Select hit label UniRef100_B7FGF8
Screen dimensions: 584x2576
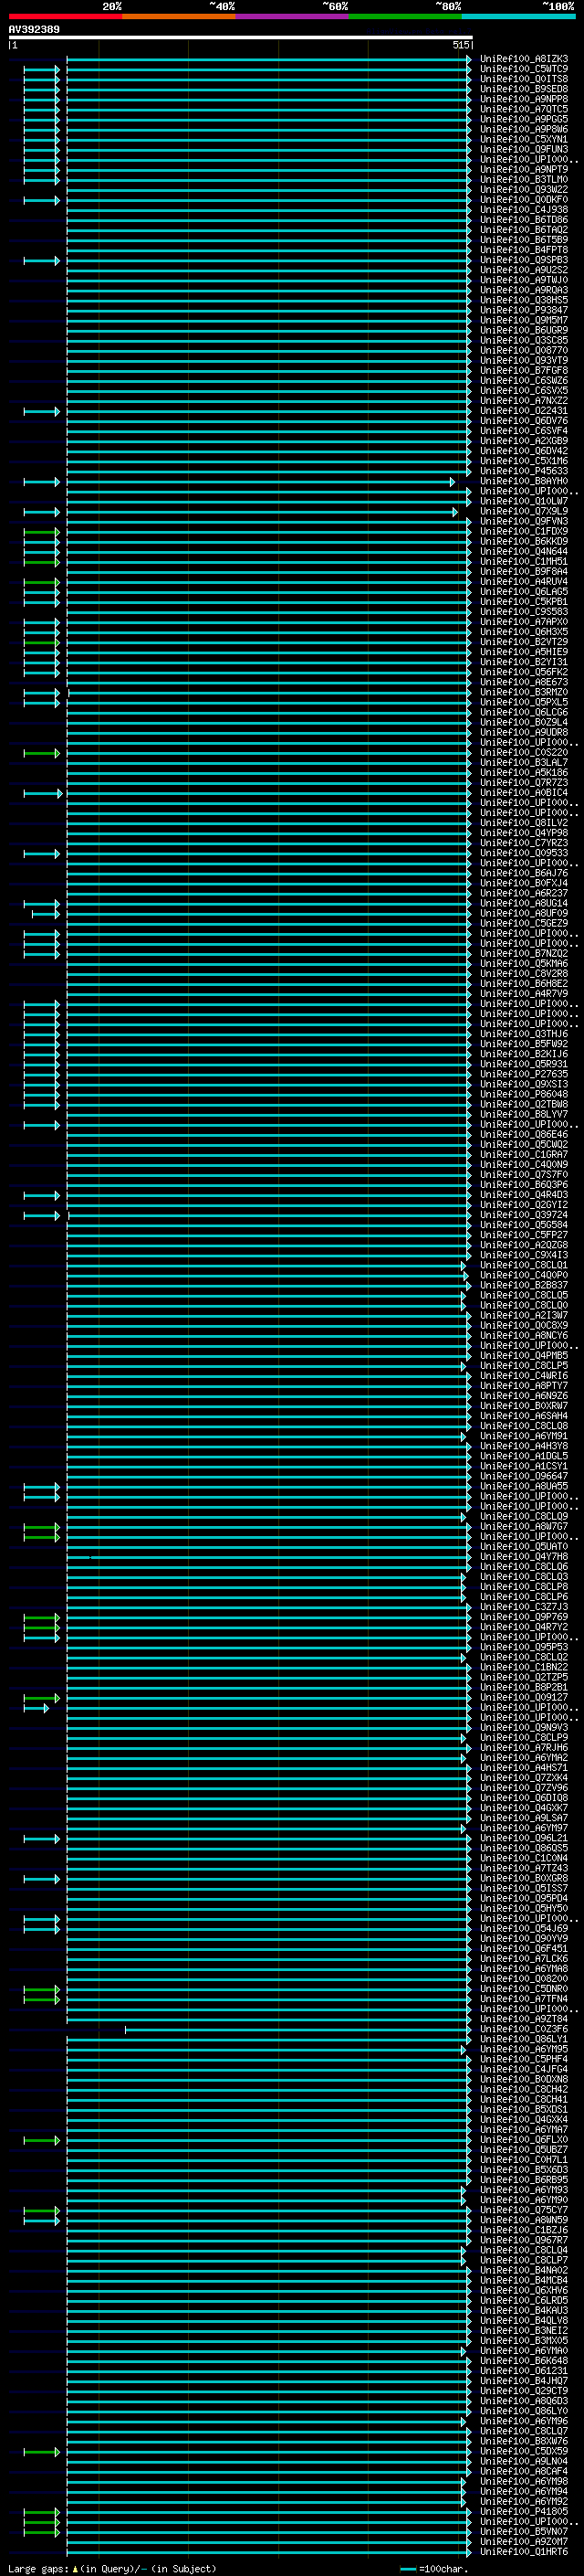(524, 370)
